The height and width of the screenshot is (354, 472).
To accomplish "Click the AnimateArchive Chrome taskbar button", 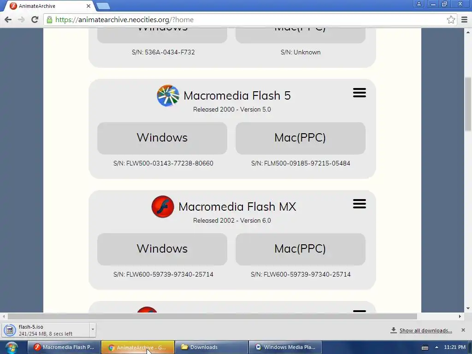I will pyautogui.click(x=137, y=348).
